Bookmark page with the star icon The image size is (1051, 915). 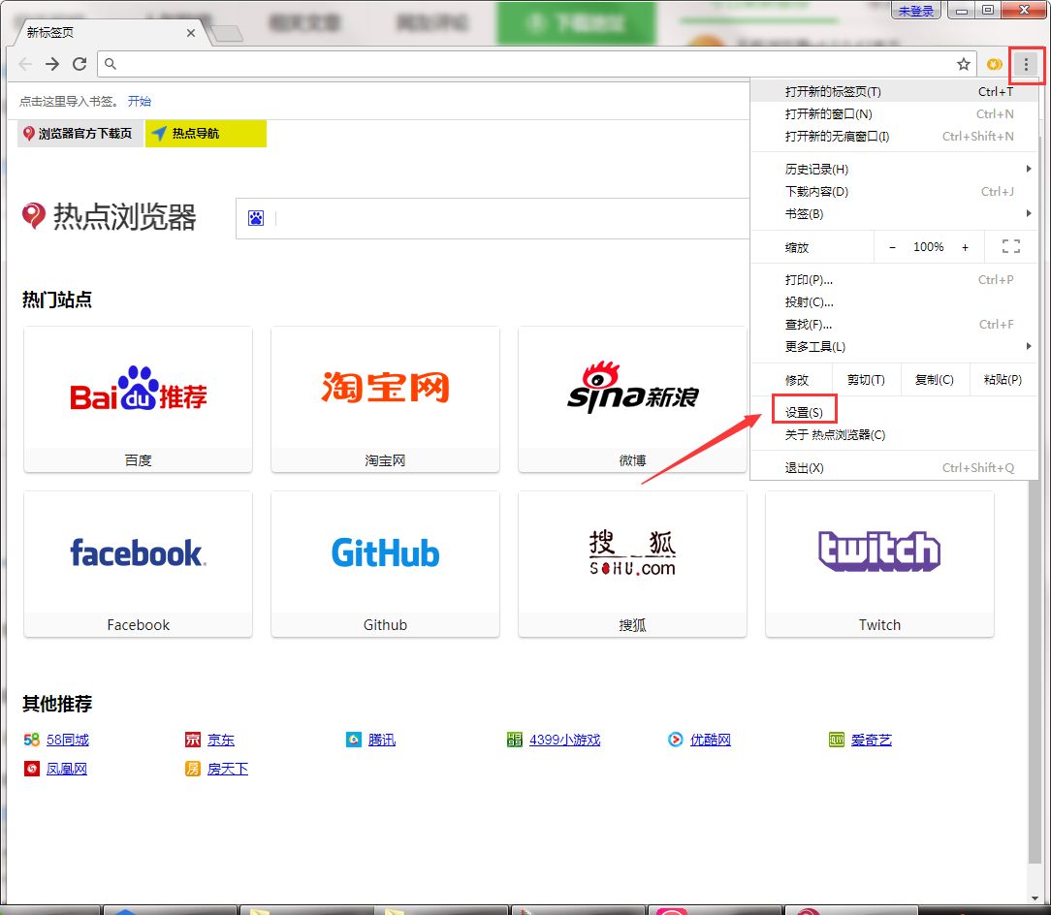[963, 64]
